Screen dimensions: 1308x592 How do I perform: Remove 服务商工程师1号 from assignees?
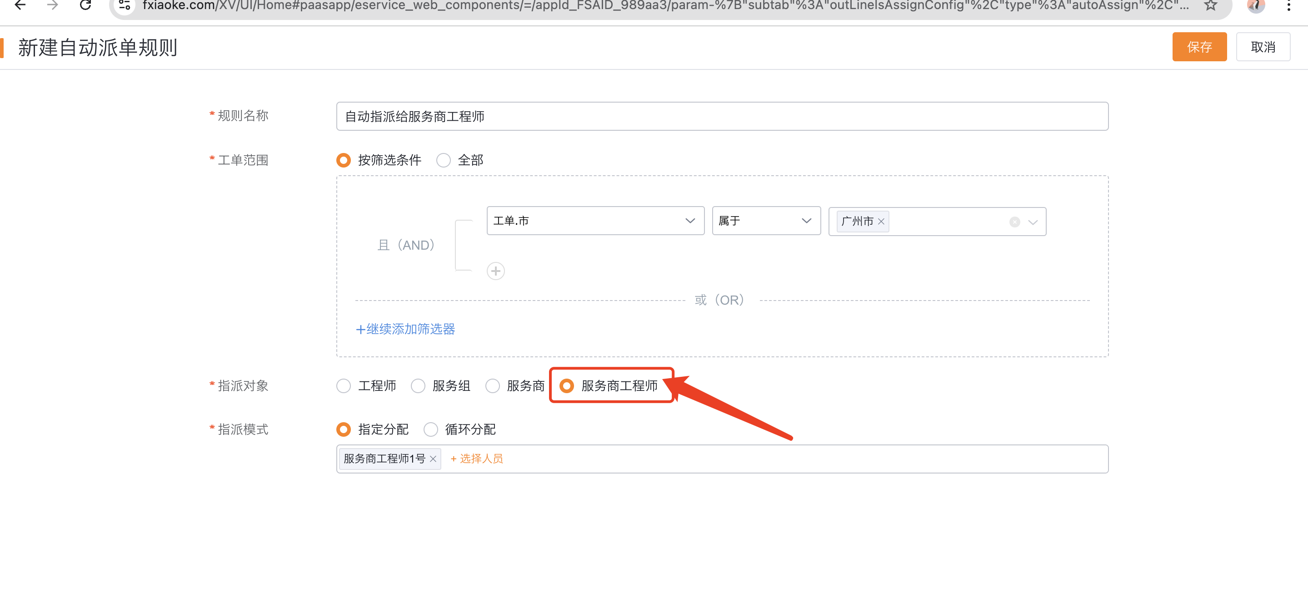coord(433,459)
